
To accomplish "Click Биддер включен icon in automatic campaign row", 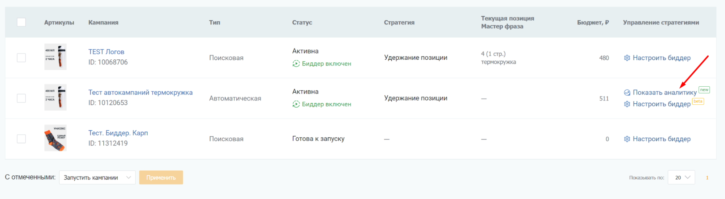I will click(296, 104).
